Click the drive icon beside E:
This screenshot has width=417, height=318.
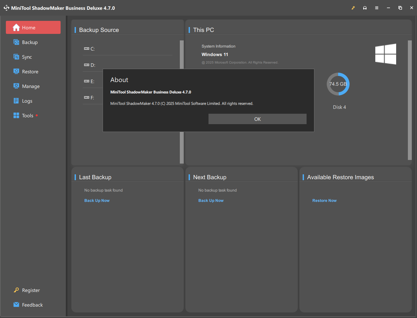[x=87, y=81]
